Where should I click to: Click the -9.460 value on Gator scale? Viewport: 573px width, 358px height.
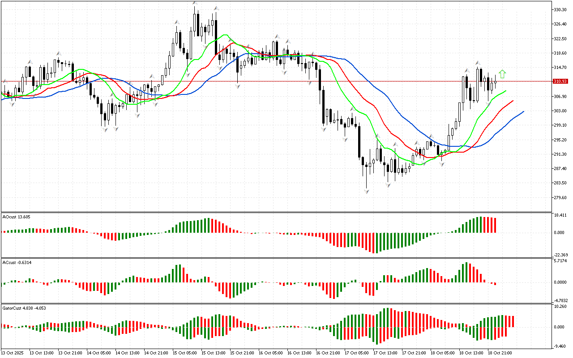click(560, 346)
